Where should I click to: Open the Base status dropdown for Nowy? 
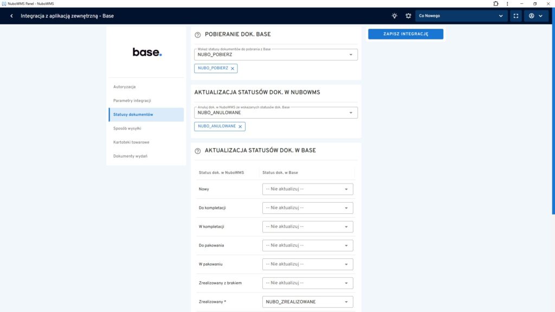click(x=307, y=189)
